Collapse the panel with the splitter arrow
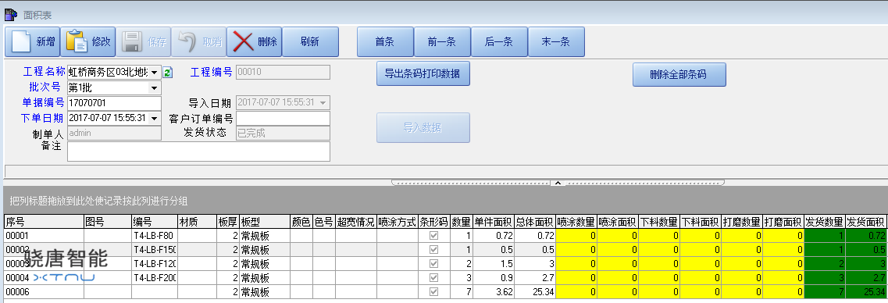The height and width of the screenshot is (303, 888). tap(558, 183)
